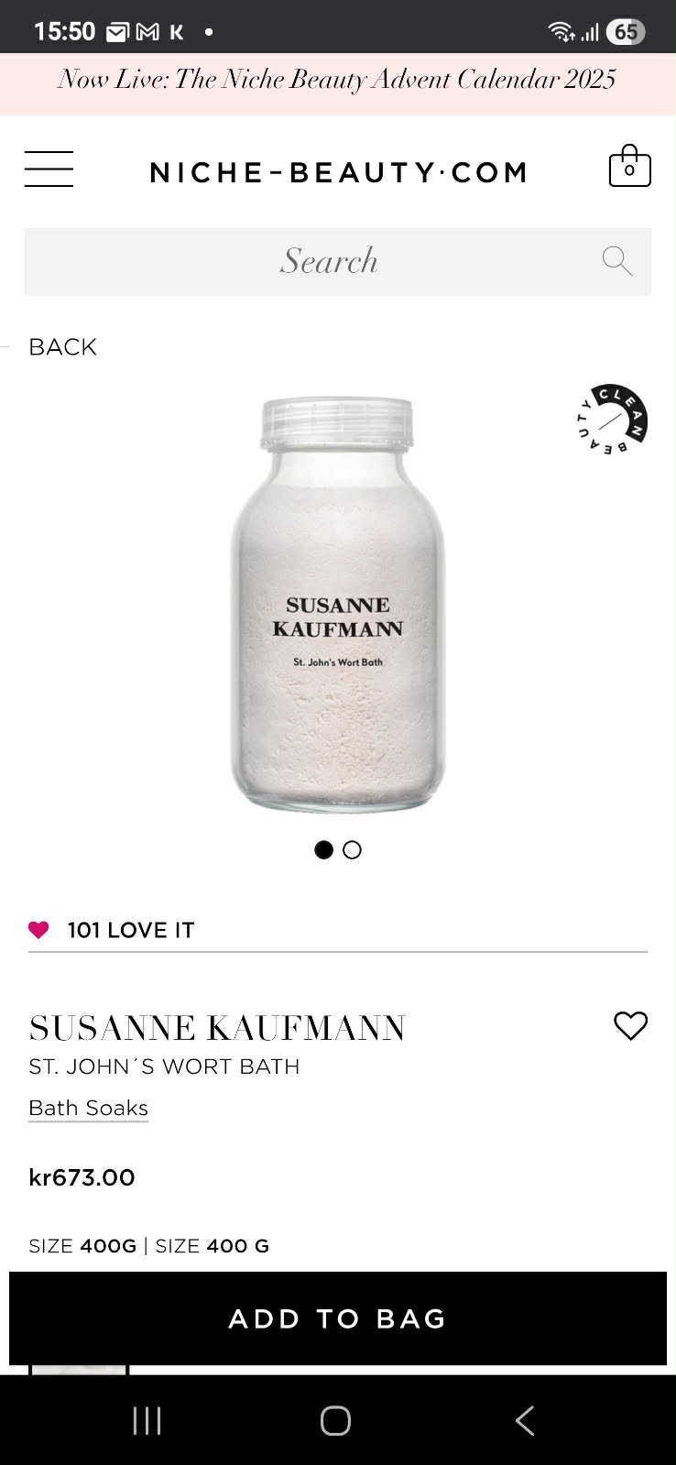Show the first product image dot
The image size is (676, 1465).
click(x=323, y=849)
